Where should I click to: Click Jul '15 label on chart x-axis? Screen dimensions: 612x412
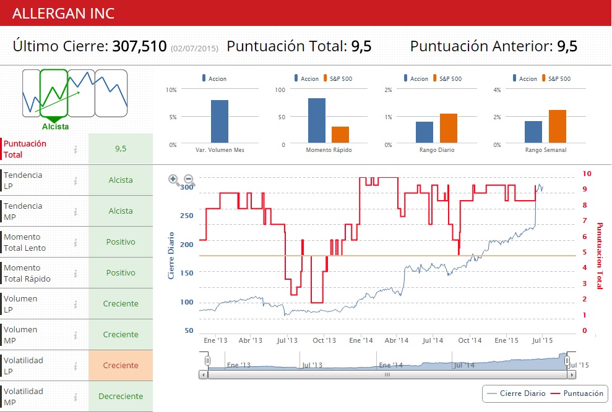543,340
